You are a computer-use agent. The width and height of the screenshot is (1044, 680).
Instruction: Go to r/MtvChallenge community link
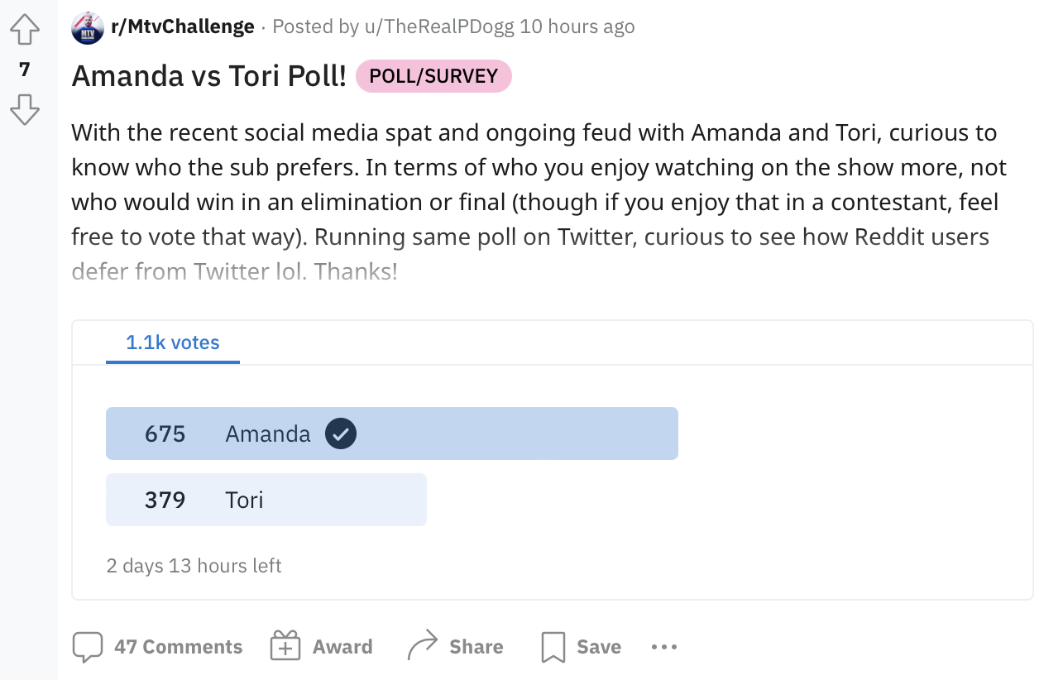(183, 26)
